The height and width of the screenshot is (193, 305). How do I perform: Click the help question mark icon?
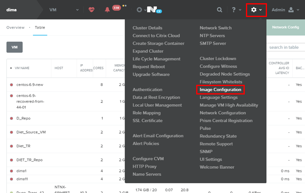(233, 10)
